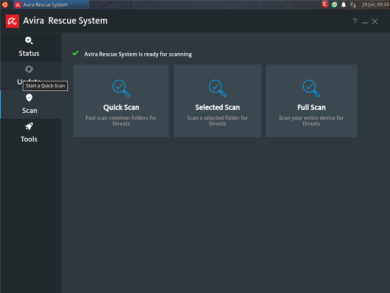Open Tools via the rocket icon
Image resolution: width=390 pixels, height=293 pixels.
29,126
